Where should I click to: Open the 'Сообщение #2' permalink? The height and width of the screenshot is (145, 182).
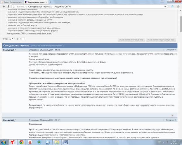(171, 120)
